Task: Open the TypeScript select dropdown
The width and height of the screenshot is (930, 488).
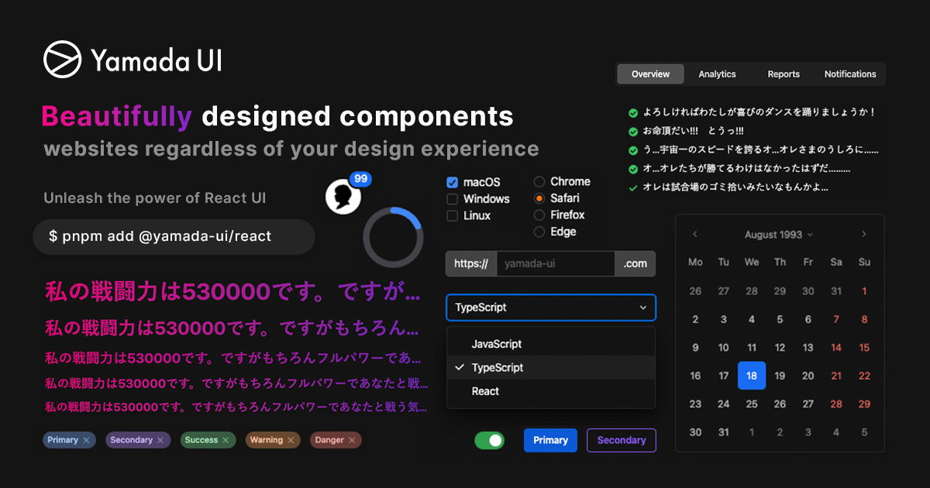Action: (x=550, y=308)
